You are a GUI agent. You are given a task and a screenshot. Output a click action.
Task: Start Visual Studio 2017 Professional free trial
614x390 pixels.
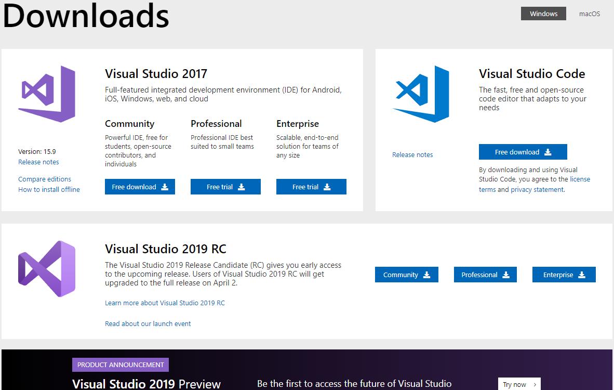point(225,187)
